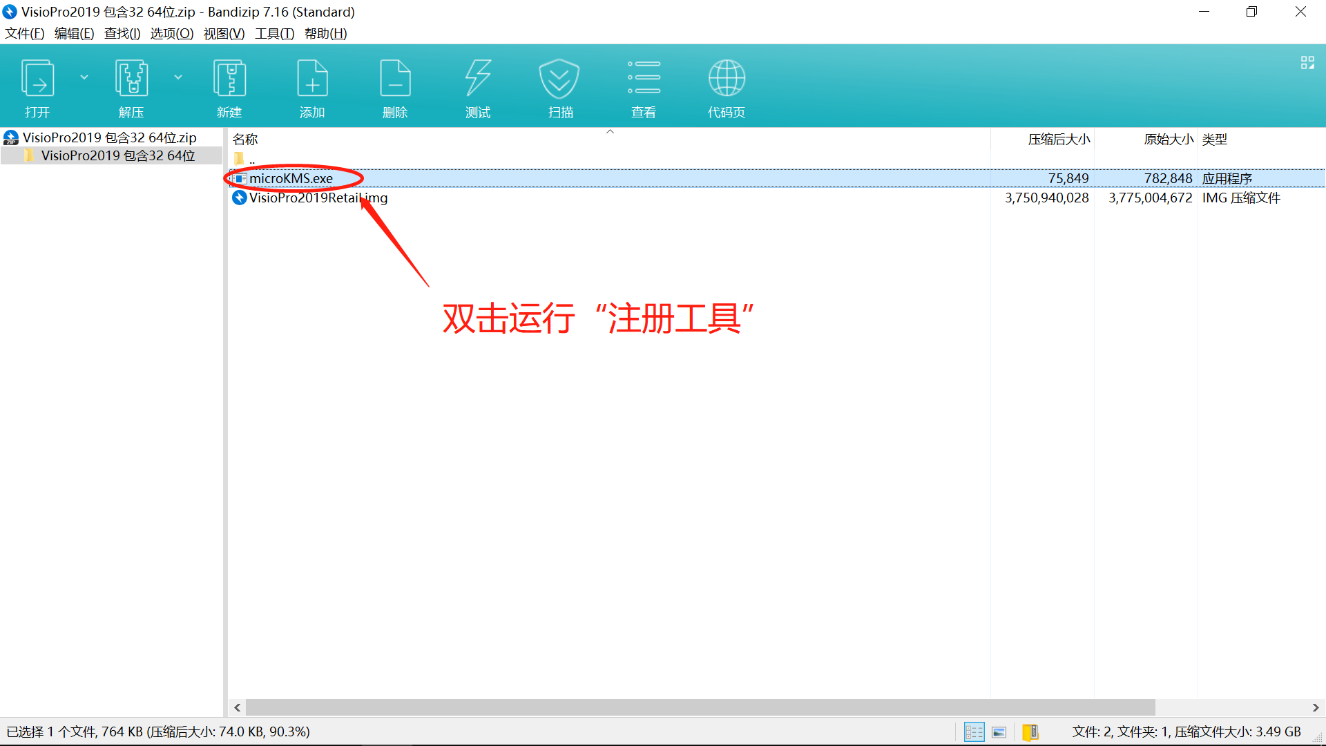Expand the 打开 (Open) dropdown arrow
1326x746 pixels.
click(84, 77)
